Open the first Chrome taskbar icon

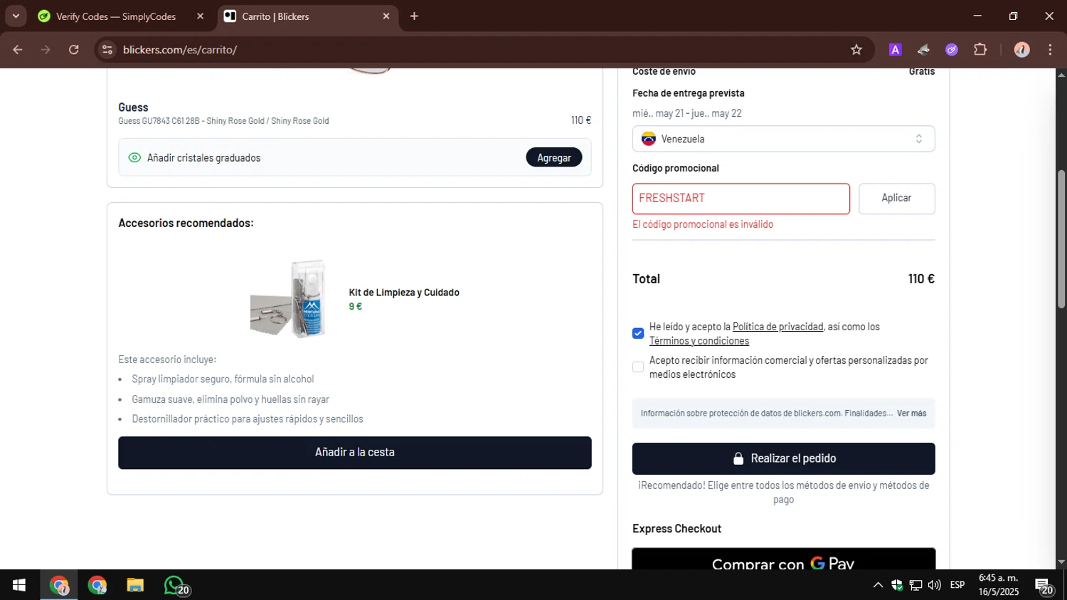click(59, 586)
